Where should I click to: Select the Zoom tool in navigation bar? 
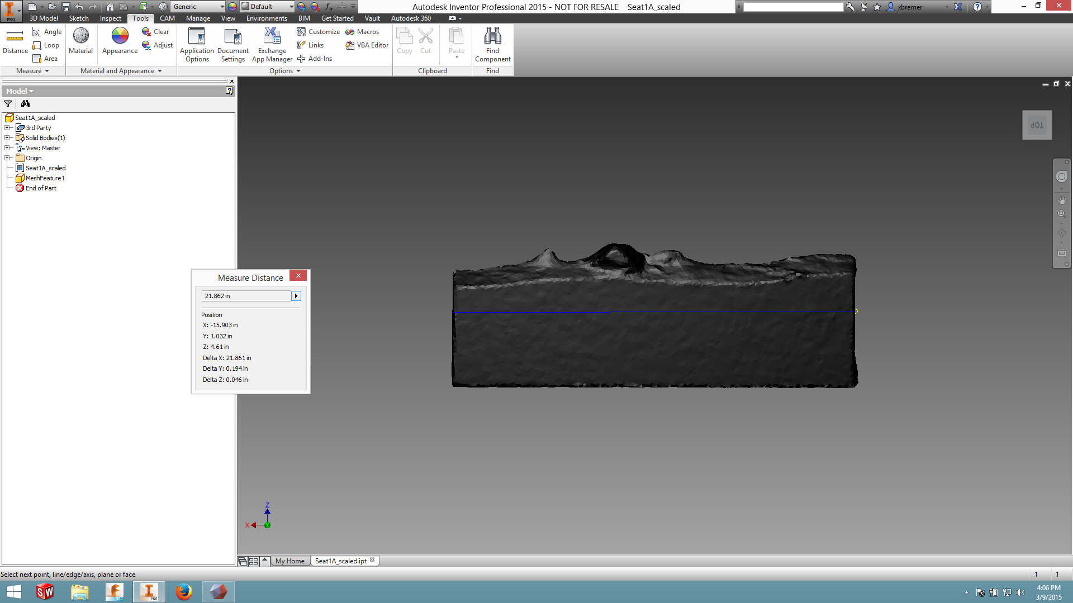coord(1062,214)
